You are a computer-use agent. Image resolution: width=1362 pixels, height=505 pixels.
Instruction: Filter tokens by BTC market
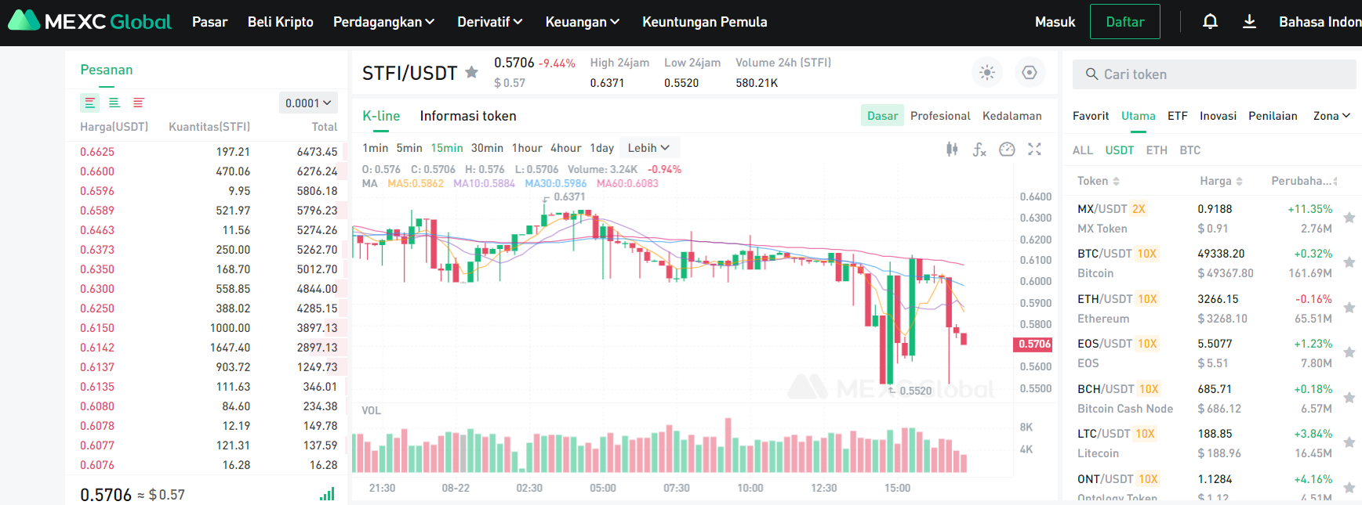1190,150
